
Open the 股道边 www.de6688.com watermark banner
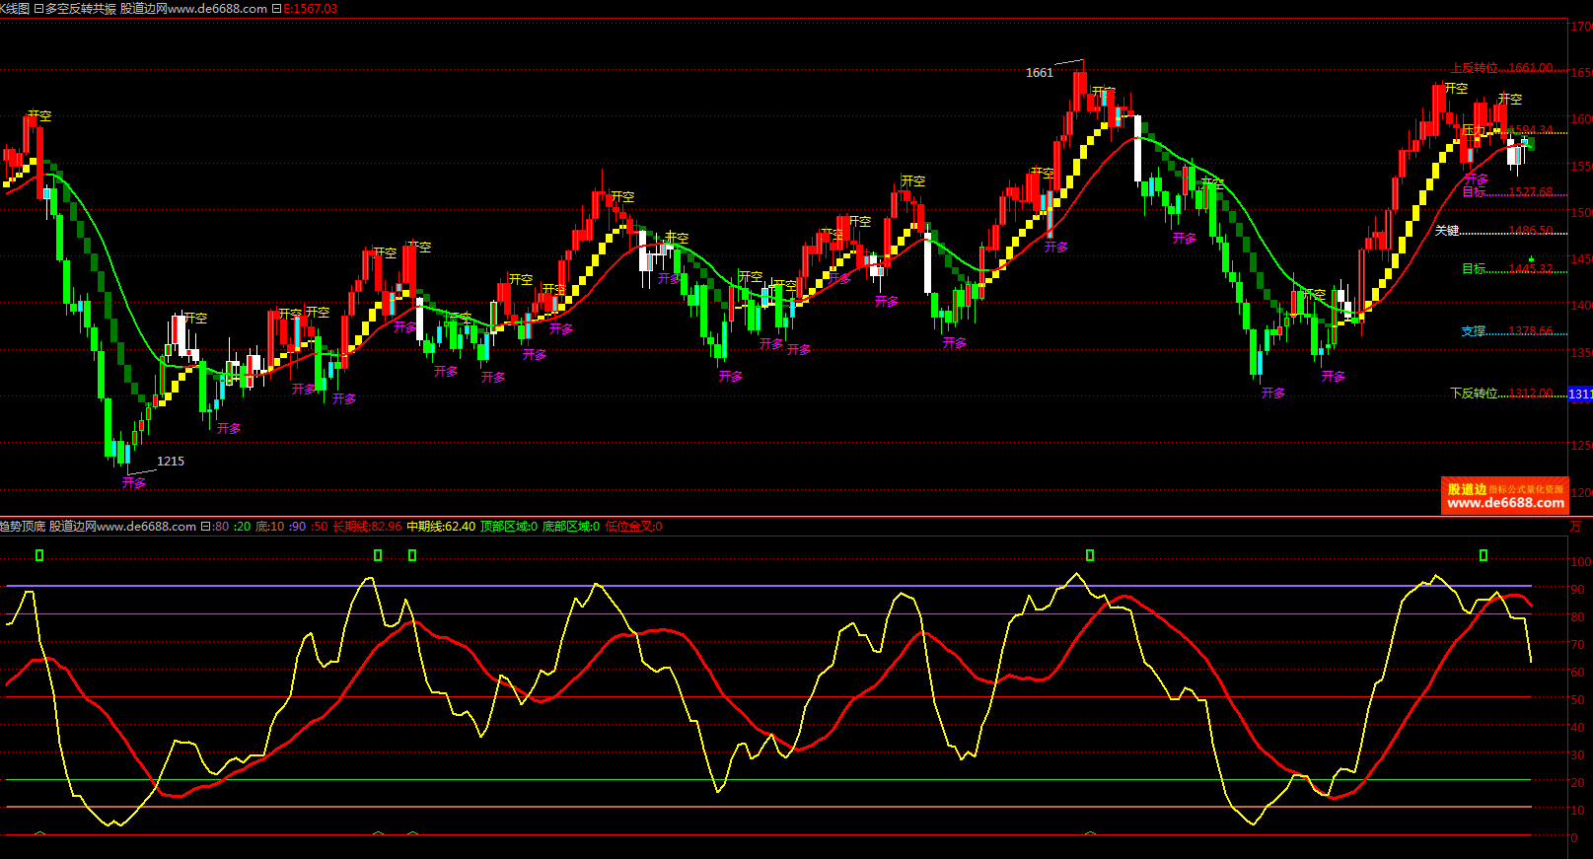(1504, 496)
